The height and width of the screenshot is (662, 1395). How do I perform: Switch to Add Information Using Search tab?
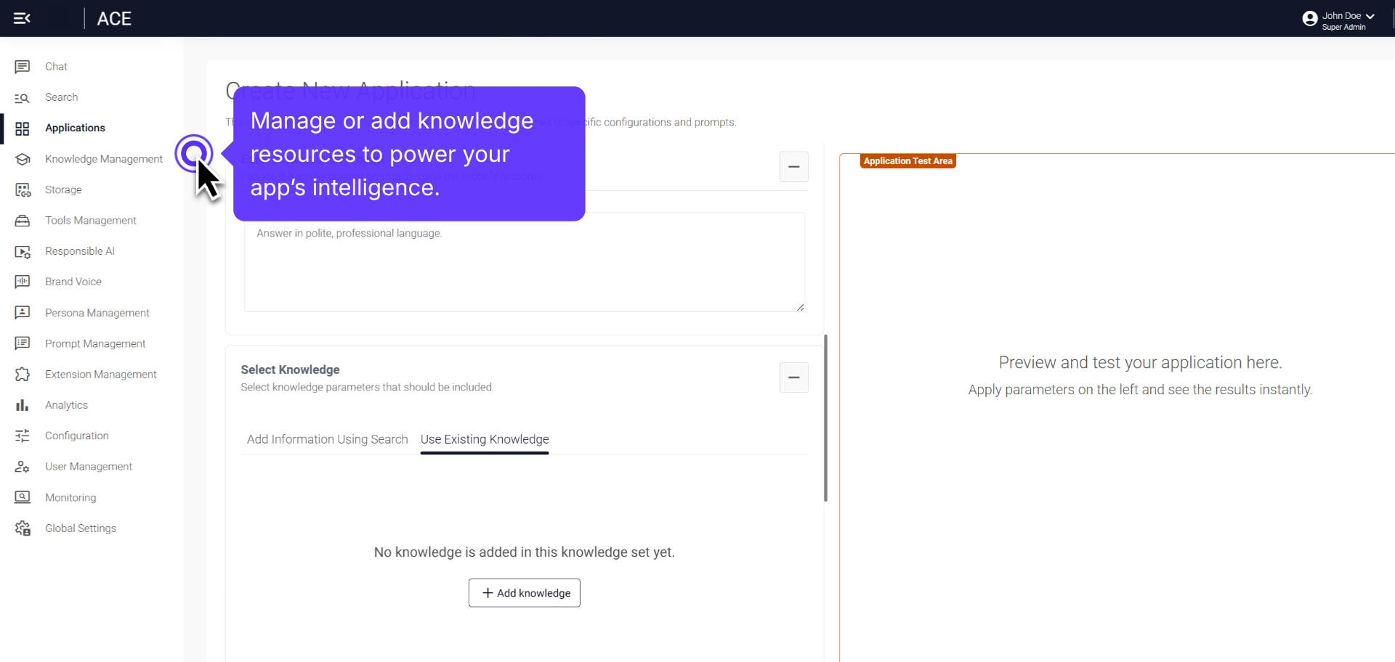pos(327,439)
